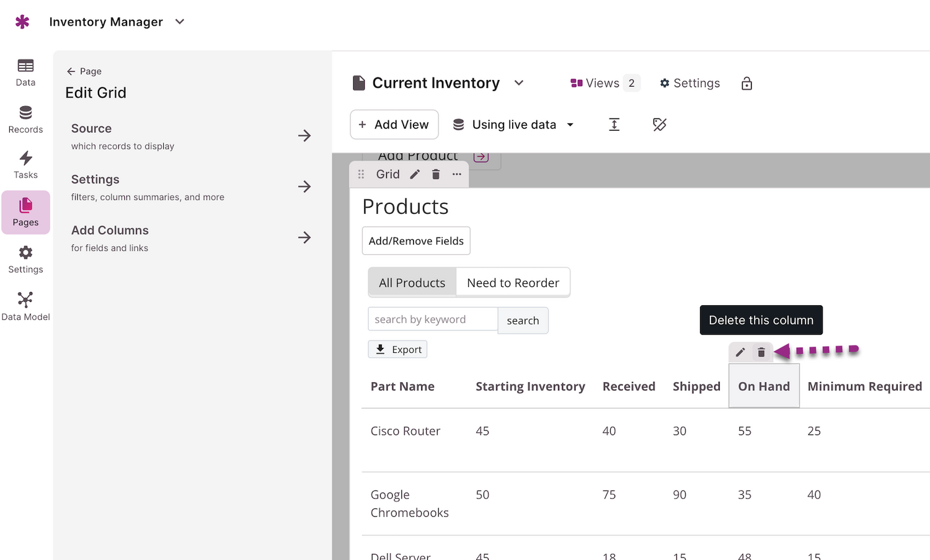
Task: Click the page lock icon
Action: [746, 84]
